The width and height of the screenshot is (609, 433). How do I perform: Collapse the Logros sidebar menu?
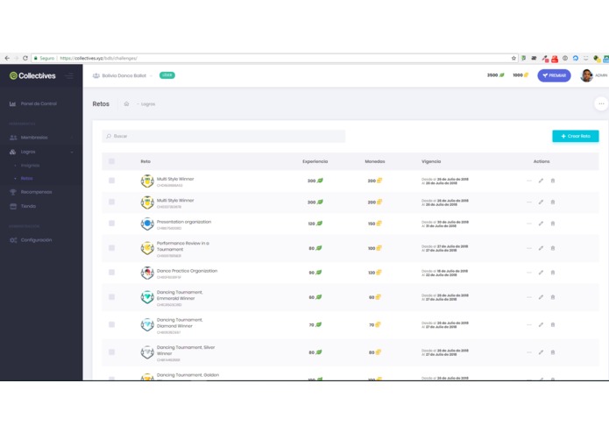[41, 152]
